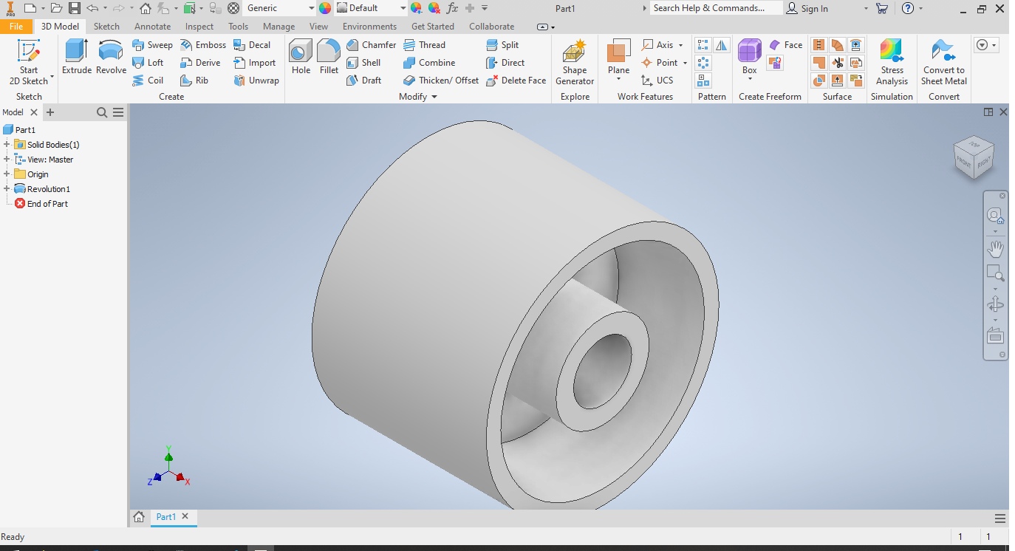
Task: Open the Direct edit tool
Action: 505,63
